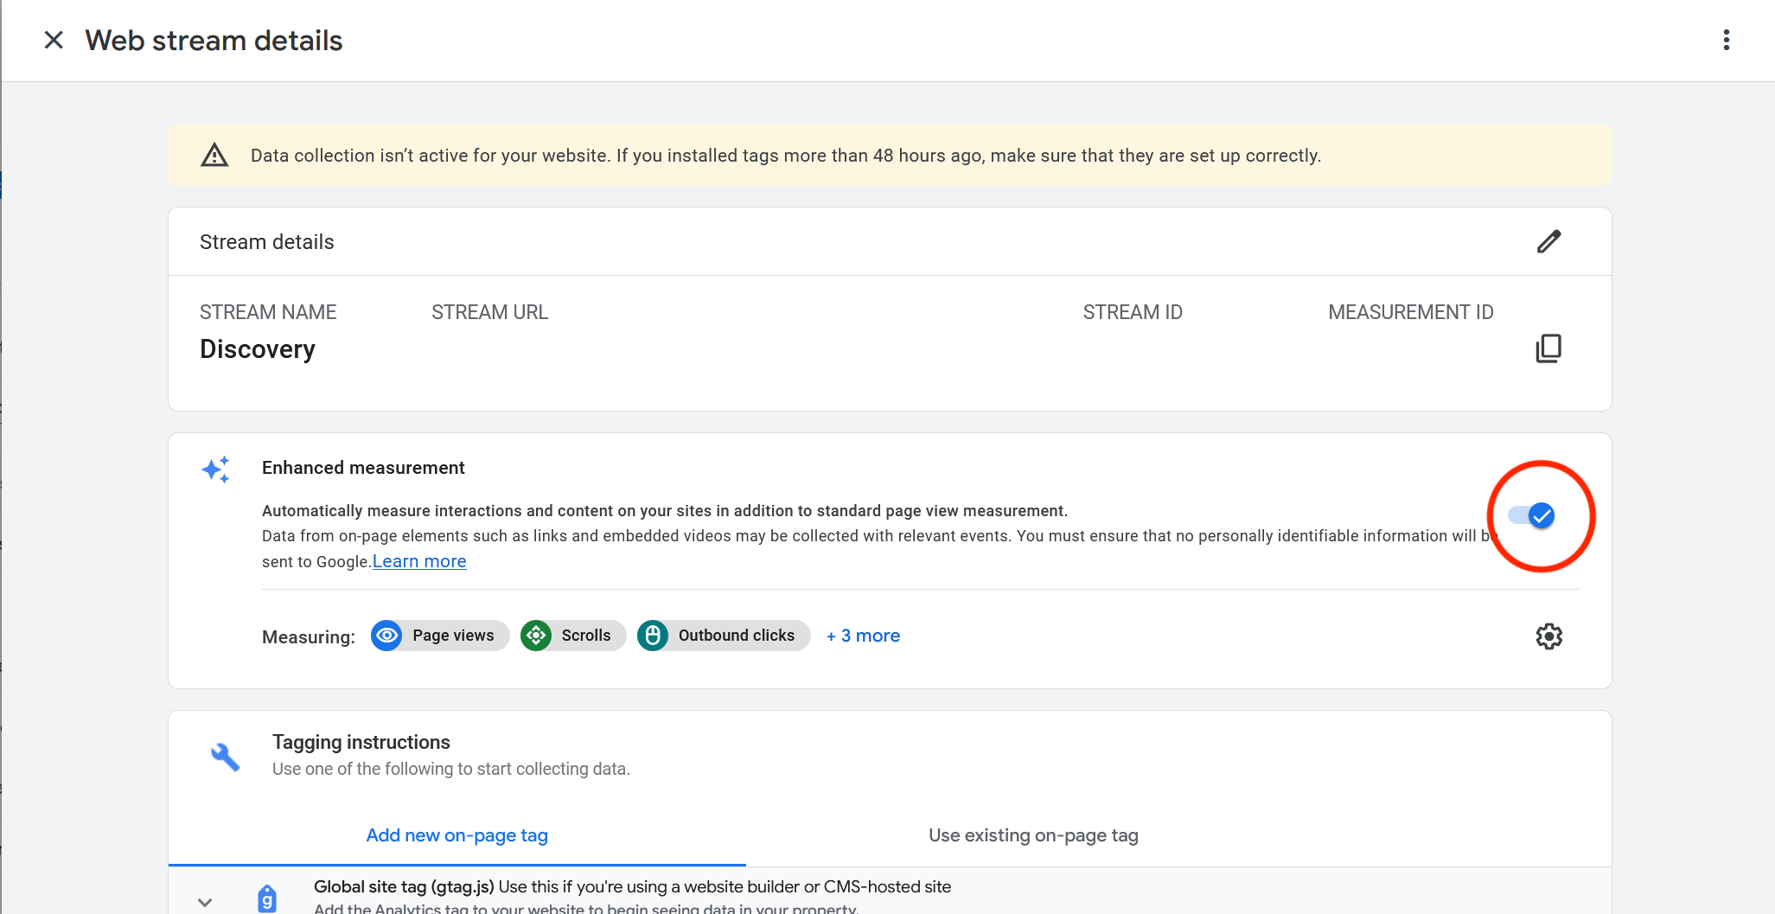Expand the '+ 3 more' measuring list
Screen dimensions: 1775x914
coord(863,636)
